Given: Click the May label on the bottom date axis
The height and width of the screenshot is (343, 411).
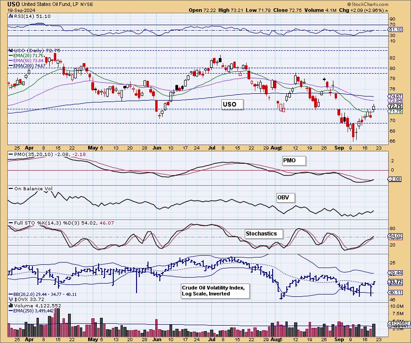Looking at the screenshot, I should point(93,339).
